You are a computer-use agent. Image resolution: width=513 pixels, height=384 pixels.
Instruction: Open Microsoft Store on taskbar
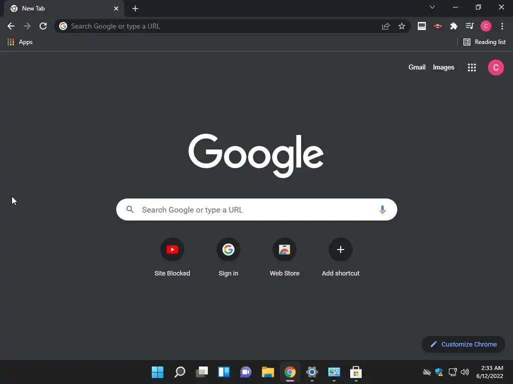[x=356, y=372]
